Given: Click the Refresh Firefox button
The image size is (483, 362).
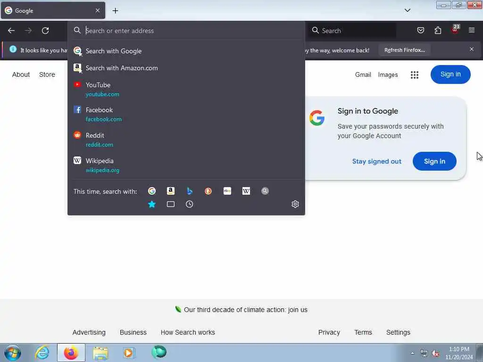Looking at the screenshot, I should pos(404,50).
